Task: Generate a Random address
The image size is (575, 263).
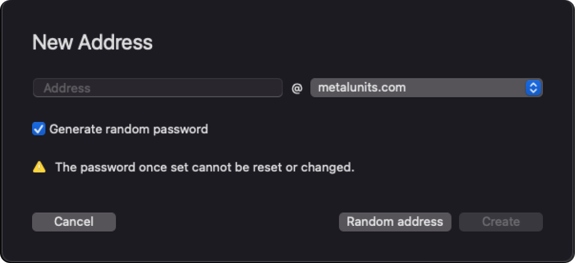Action: 395,222
